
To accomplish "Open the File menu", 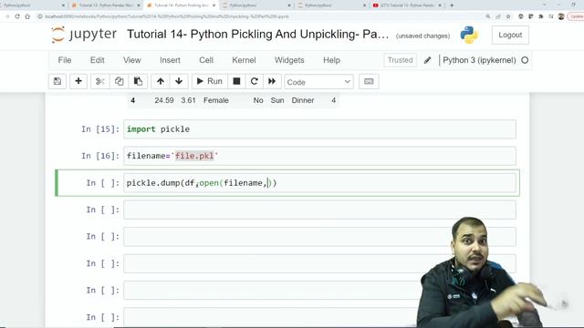I will coord(65,60).
